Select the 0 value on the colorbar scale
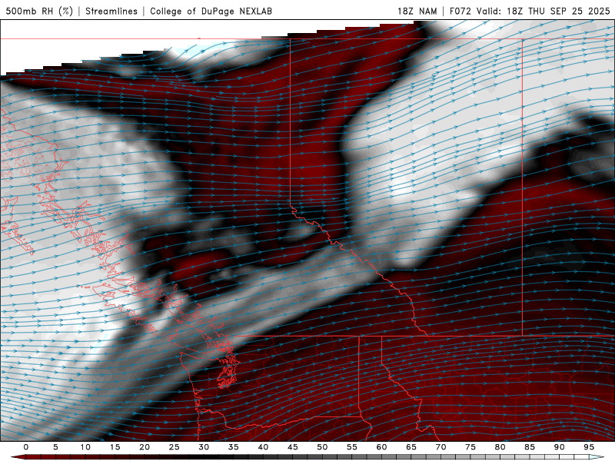The image size is (615, 461). pos(26,447)
